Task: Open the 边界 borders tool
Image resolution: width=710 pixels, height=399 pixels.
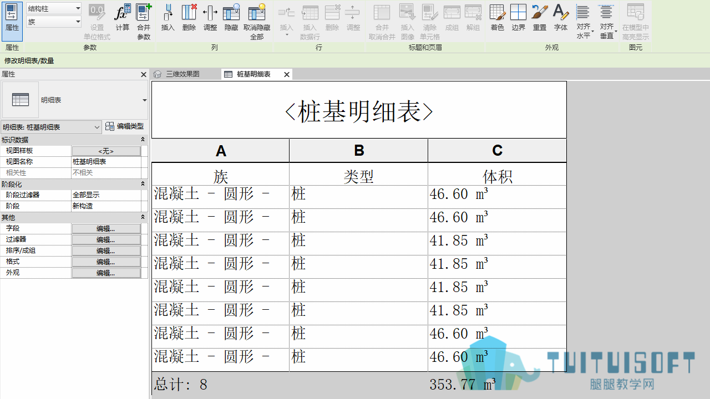Action: (519, 18)
